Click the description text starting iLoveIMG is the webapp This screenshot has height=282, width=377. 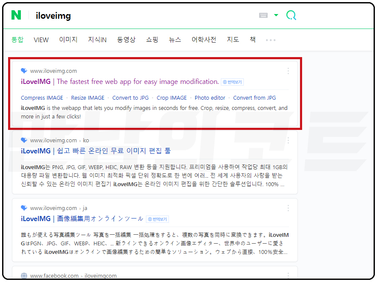[154, 112]
